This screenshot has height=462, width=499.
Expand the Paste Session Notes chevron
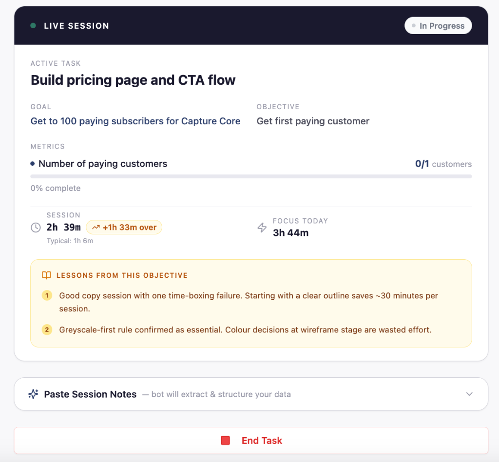click(x=469, y=394)
